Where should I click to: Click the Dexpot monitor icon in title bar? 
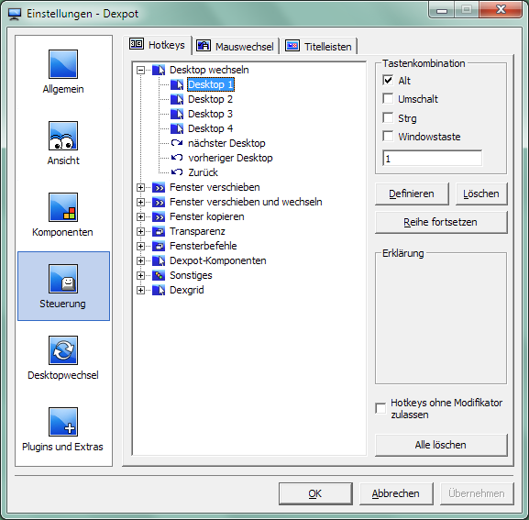[x=15, y=14]
